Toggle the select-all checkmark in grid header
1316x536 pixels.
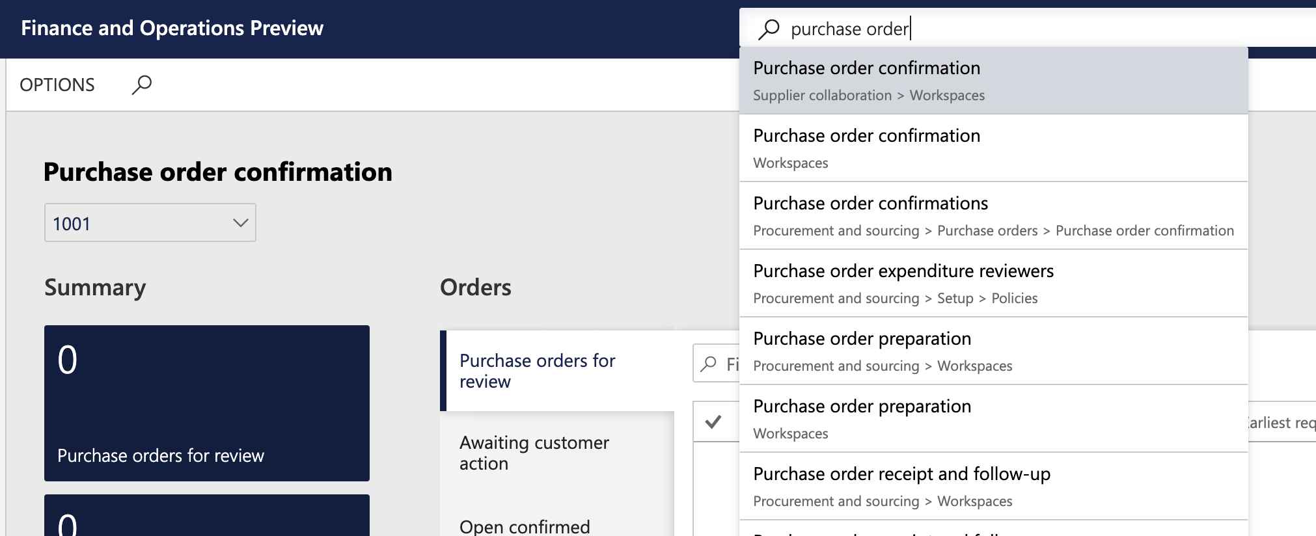click(713, 422)
